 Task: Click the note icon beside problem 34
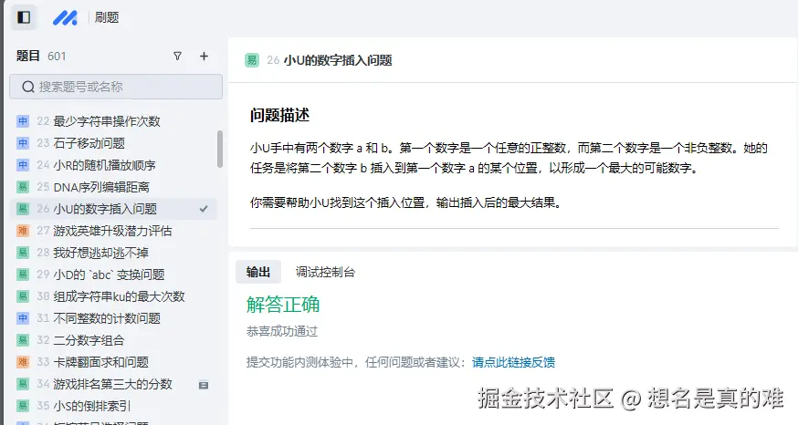pos(204,385)
